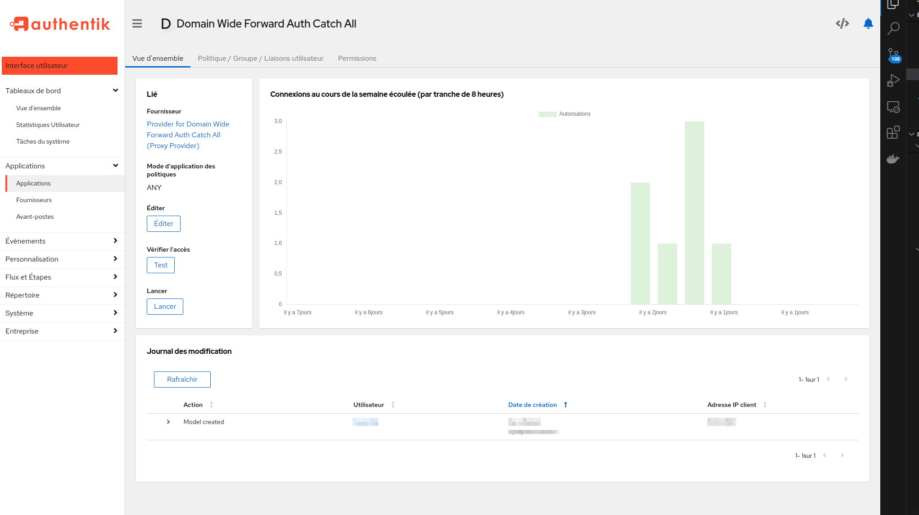
Task: Open Avant-postes in sidebar
Action: pyautogui.click(x=35, y=217)
